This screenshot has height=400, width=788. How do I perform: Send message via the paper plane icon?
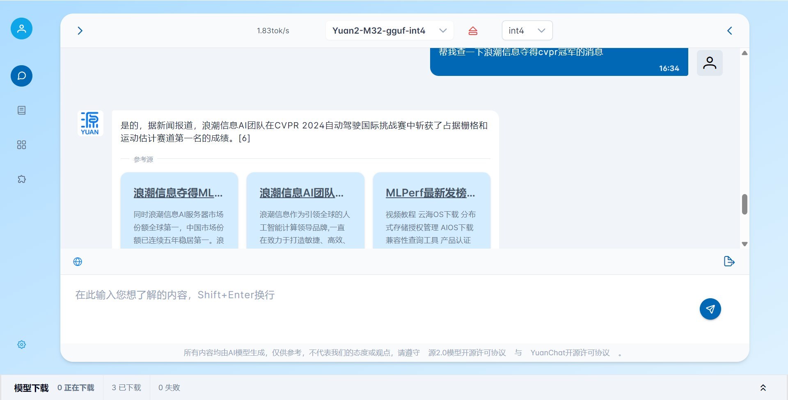(710, 309)
